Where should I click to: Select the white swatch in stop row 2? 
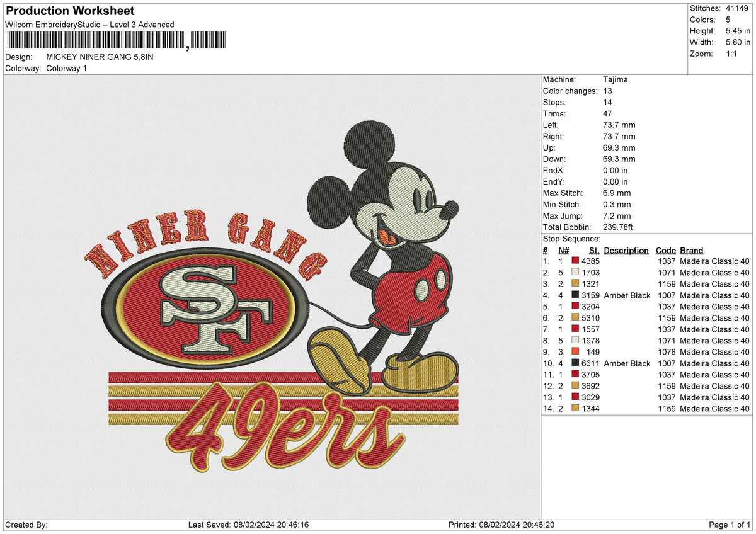[x=575, y=272]
